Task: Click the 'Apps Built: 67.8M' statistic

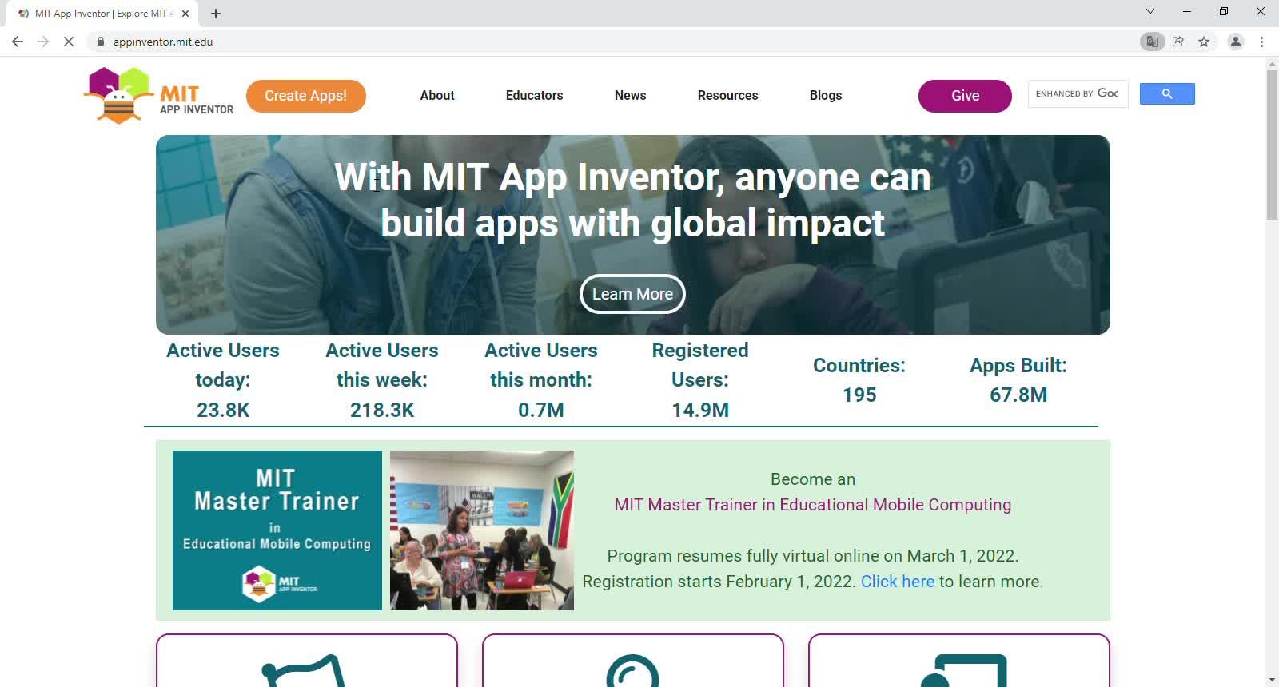Action: [1018, 380]
